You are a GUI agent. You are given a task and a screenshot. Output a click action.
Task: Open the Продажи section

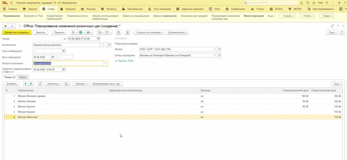tap(68, 9)
